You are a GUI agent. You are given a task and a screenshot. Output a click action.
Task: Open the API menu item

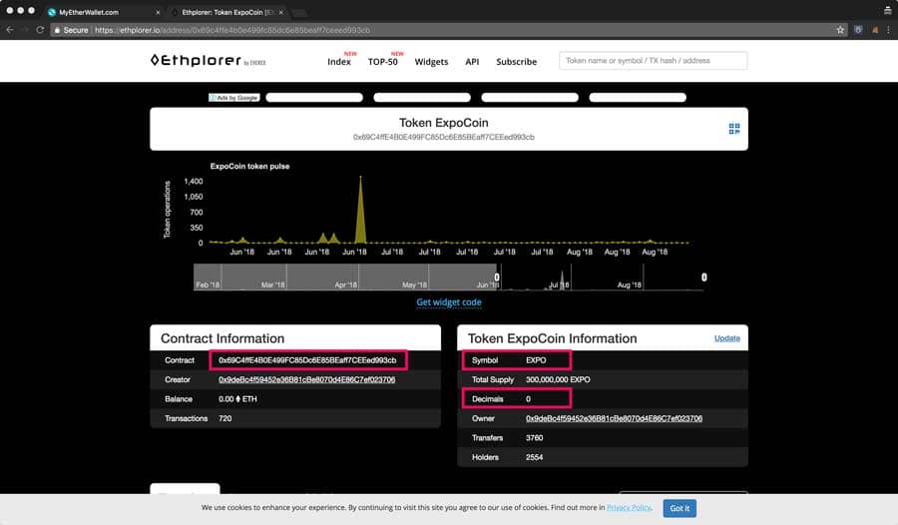(x=472, y=61)
